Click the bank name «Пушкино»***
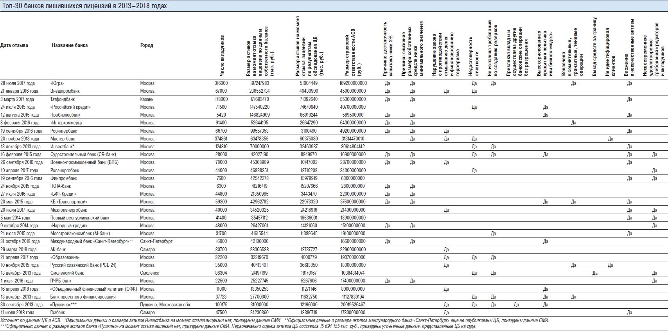The image size is (668, 331). point(63,305)
